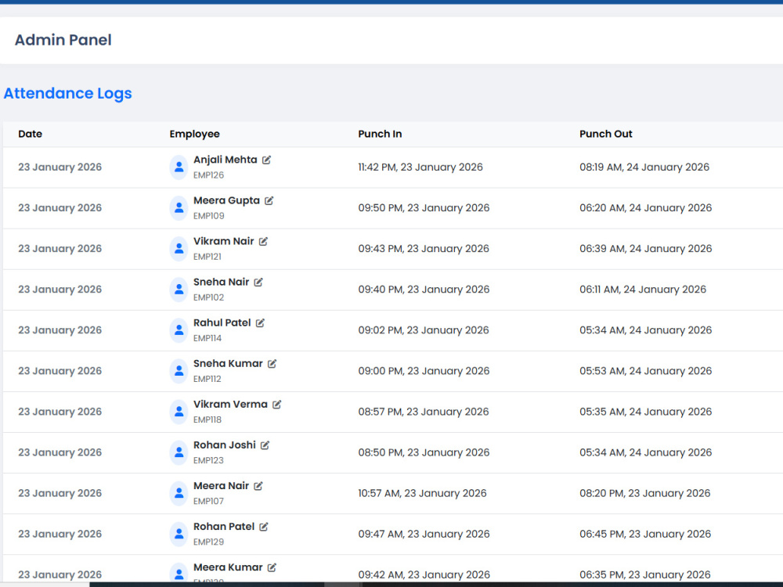Click Rohan Joshi's avatar icon
The image size is (783, 587).
pos(179,452)
